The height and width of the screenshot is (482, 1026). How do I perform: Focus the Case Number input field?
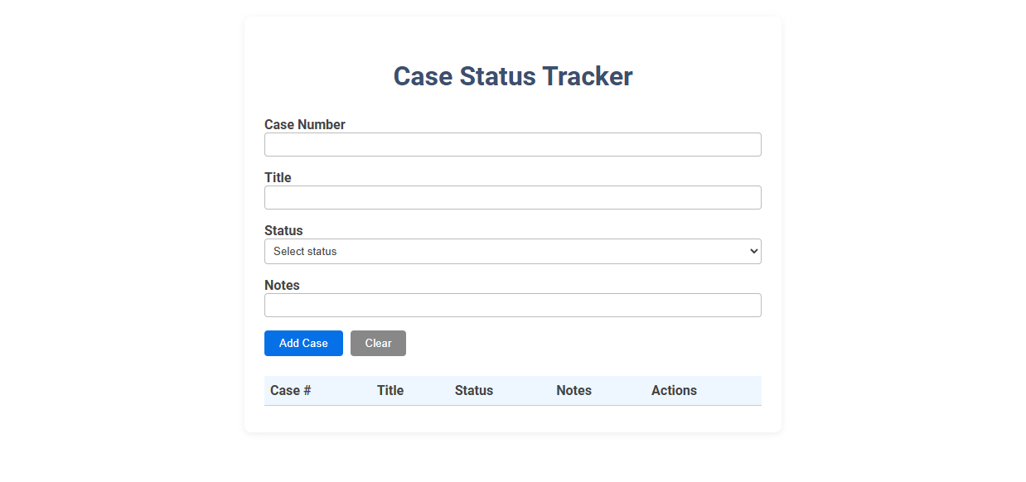(x=512, y=144)
